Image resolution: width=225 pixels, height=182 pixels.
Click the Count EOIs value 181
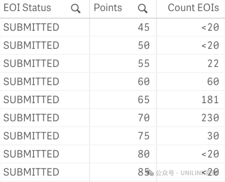coord(210,100)
